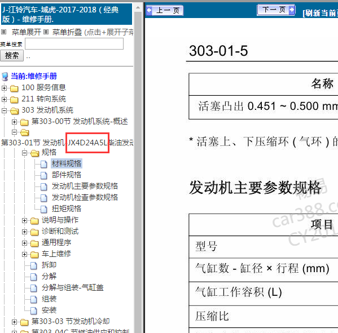
Task: Click the 211 转向系统 folder icon
Action: pyautogui.click(x=14, y=99)
